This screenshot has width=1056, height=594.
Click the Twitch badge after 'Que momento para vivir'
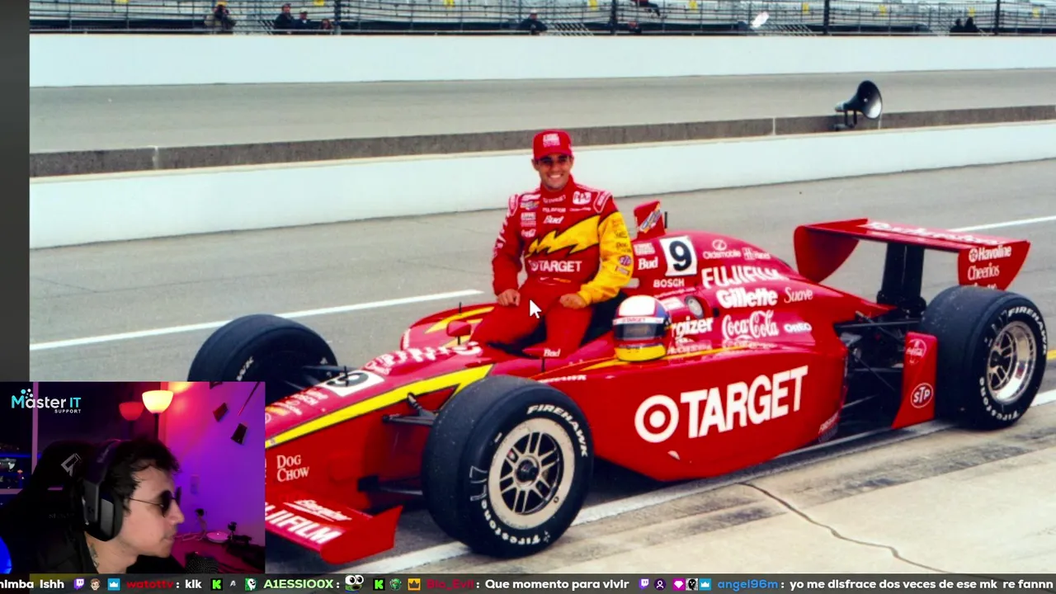[x=644, y=583]
